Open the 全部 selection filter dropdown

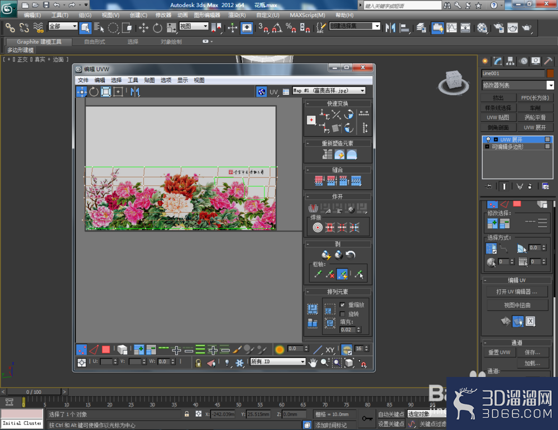(x=62, y=26)
